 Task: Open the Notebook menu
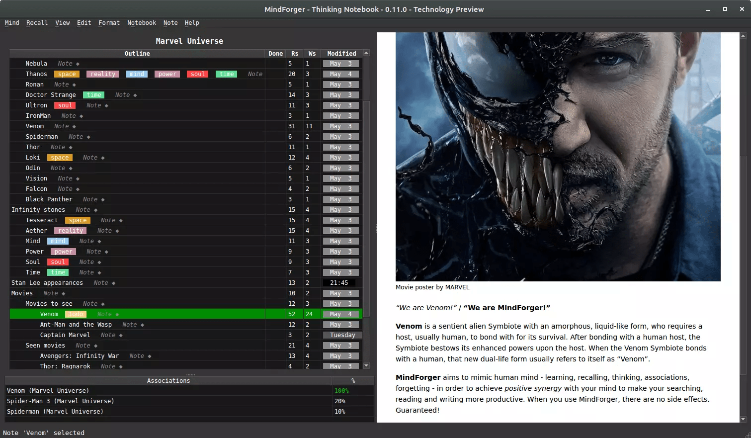click(142, 22)
